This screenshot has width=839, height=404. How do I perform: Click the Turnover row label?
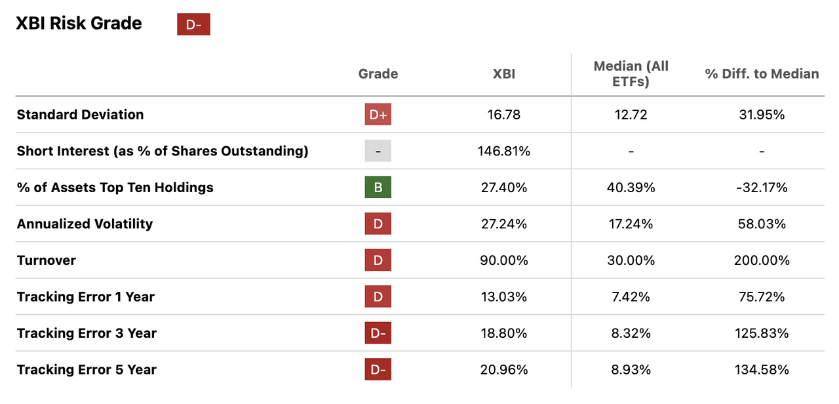47,260
